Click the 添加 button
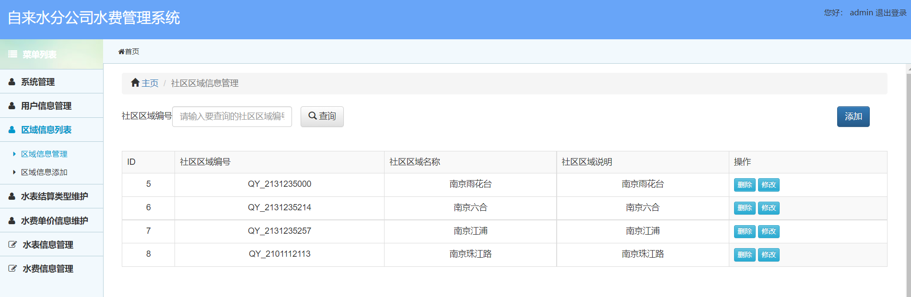The image size is (911, 297). (853, 116)
